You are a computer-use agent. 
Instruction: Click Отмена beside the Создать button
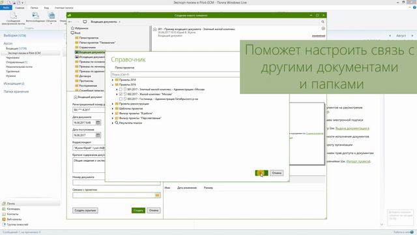point(154,210)
